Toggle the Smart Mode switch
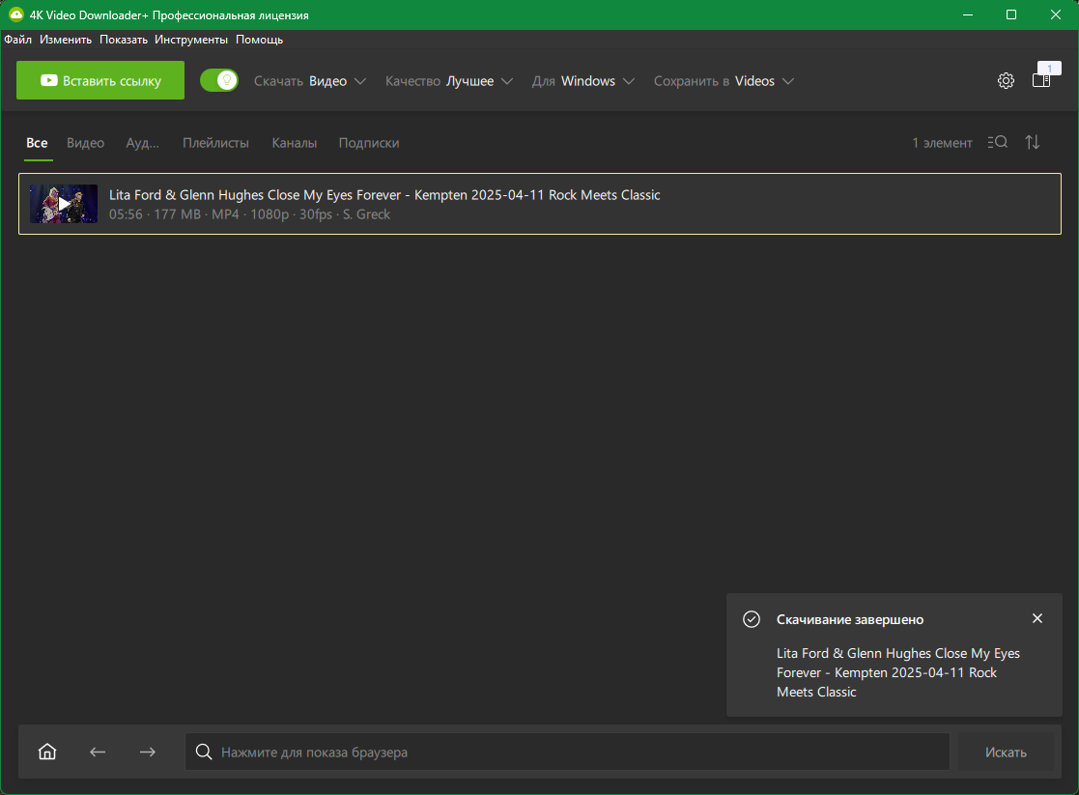The height and width of the screenshot is (795, 1079). (219, 80)
